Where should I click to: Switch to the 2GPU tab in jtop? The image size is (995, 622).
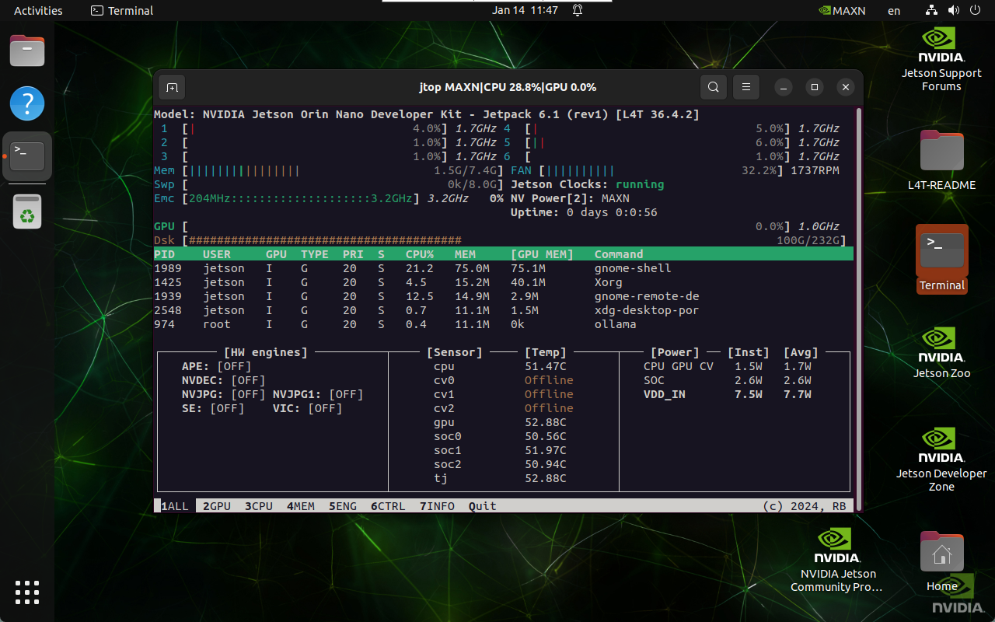click(217, 506)
